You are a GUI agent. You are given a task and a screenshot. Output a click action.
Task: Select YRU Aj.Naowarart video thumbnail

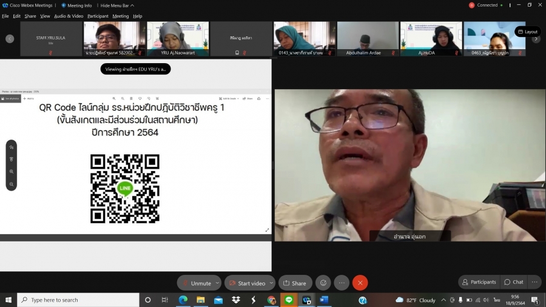click(x=178, y=39)
